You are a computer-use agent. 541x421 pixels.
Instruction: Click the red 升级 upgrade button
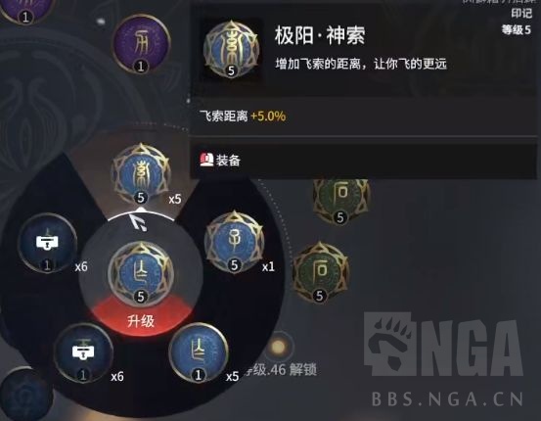(141, 321)
